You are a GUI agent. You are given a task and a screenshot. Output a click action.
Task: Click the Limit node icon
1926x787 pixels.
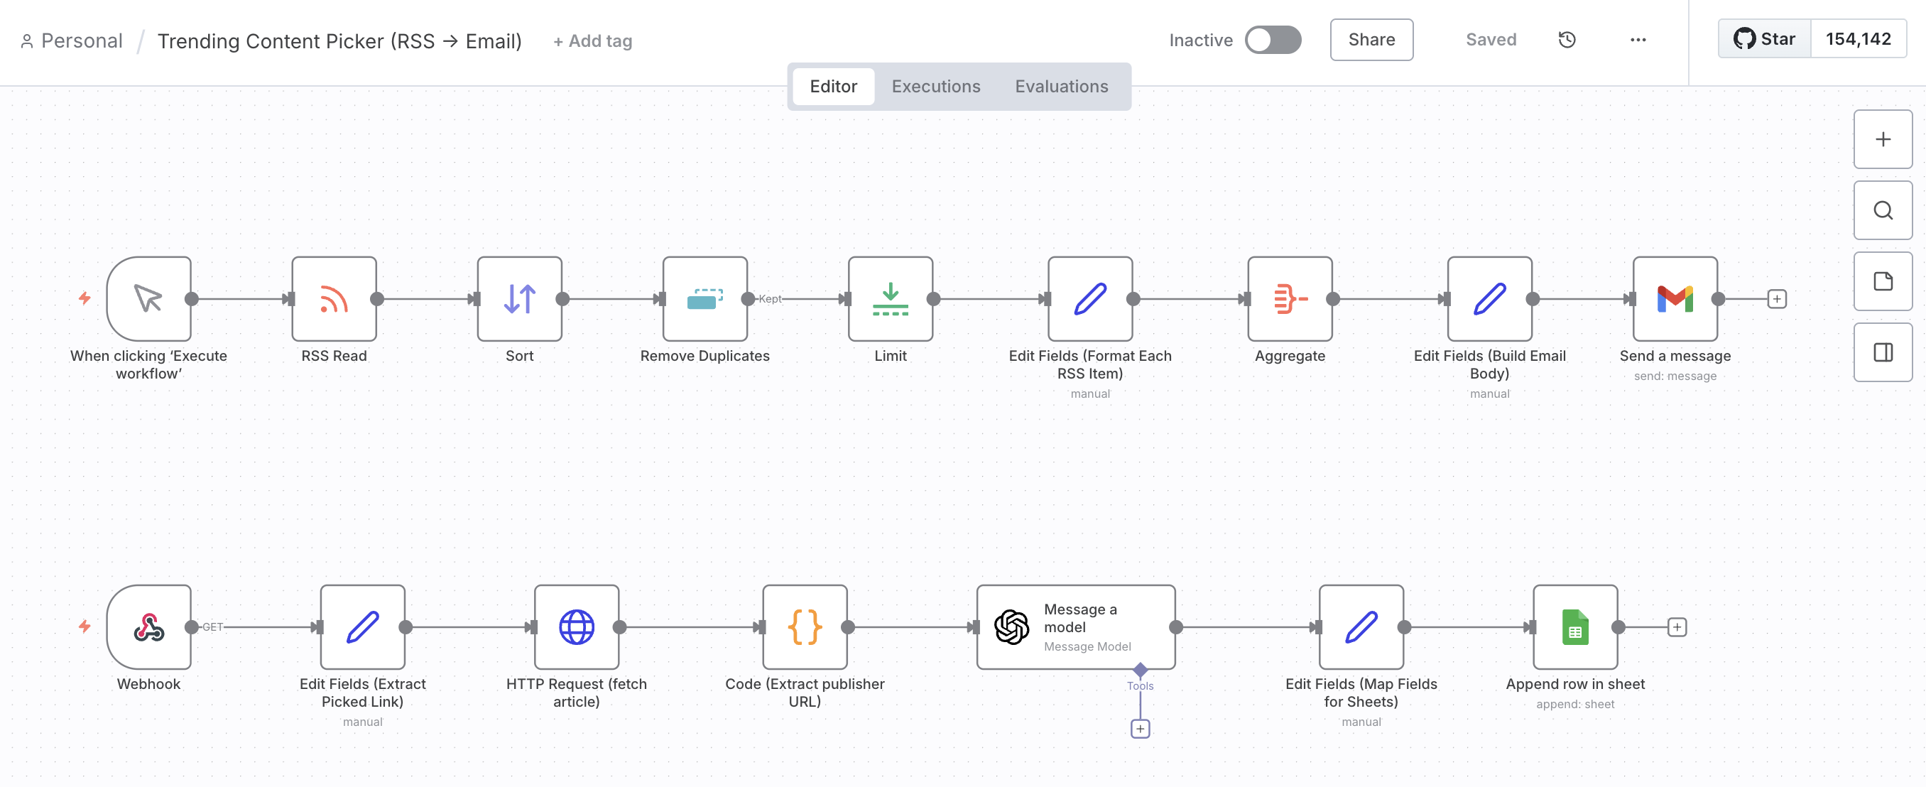890,298
